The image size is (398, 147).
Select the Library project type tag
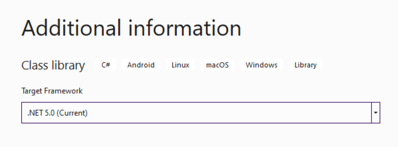305,65
